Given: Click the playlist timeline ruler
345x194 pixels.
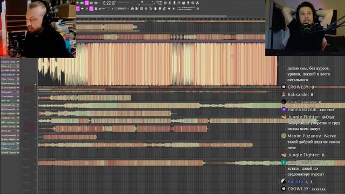Looking at the screenshot, I should [x=170, y=19].
